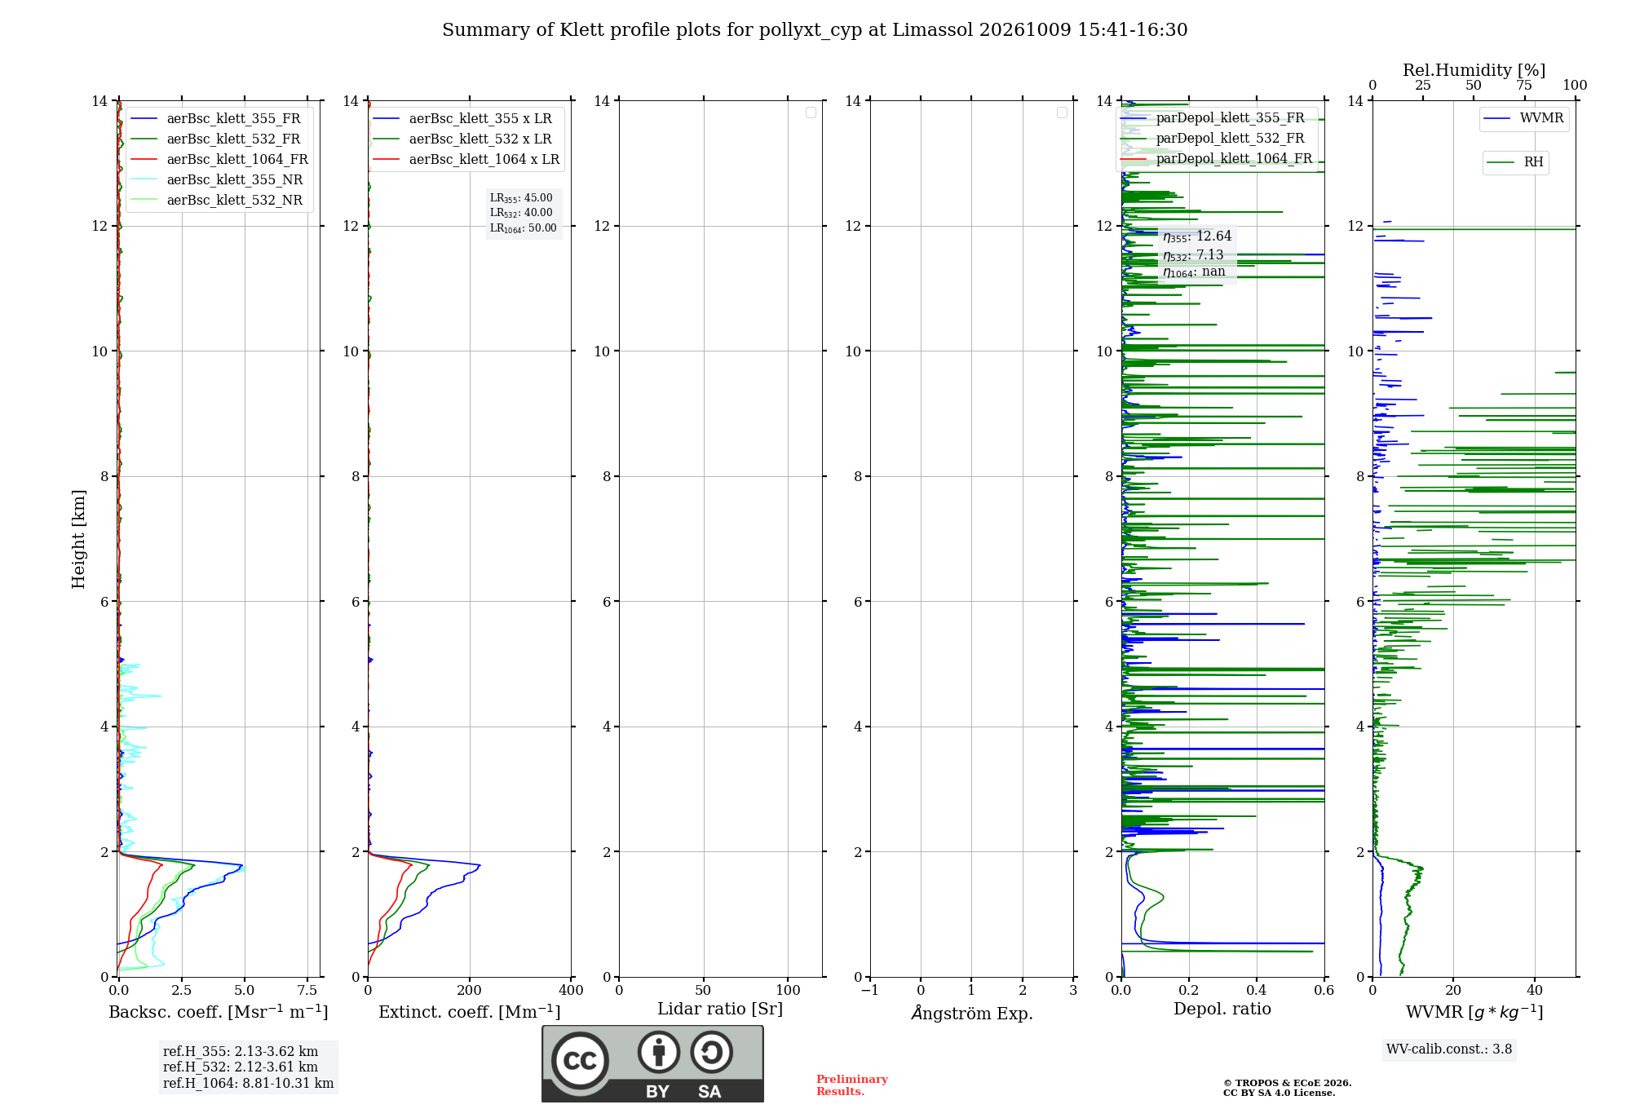Click legend entry aerBsc_klett_1064 x LR
The width and height of the screenshot is (1631, 1109).
[x=466, y=160]
